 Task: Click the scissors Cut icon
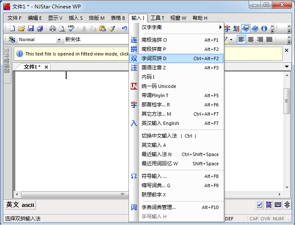pos(84,29)
